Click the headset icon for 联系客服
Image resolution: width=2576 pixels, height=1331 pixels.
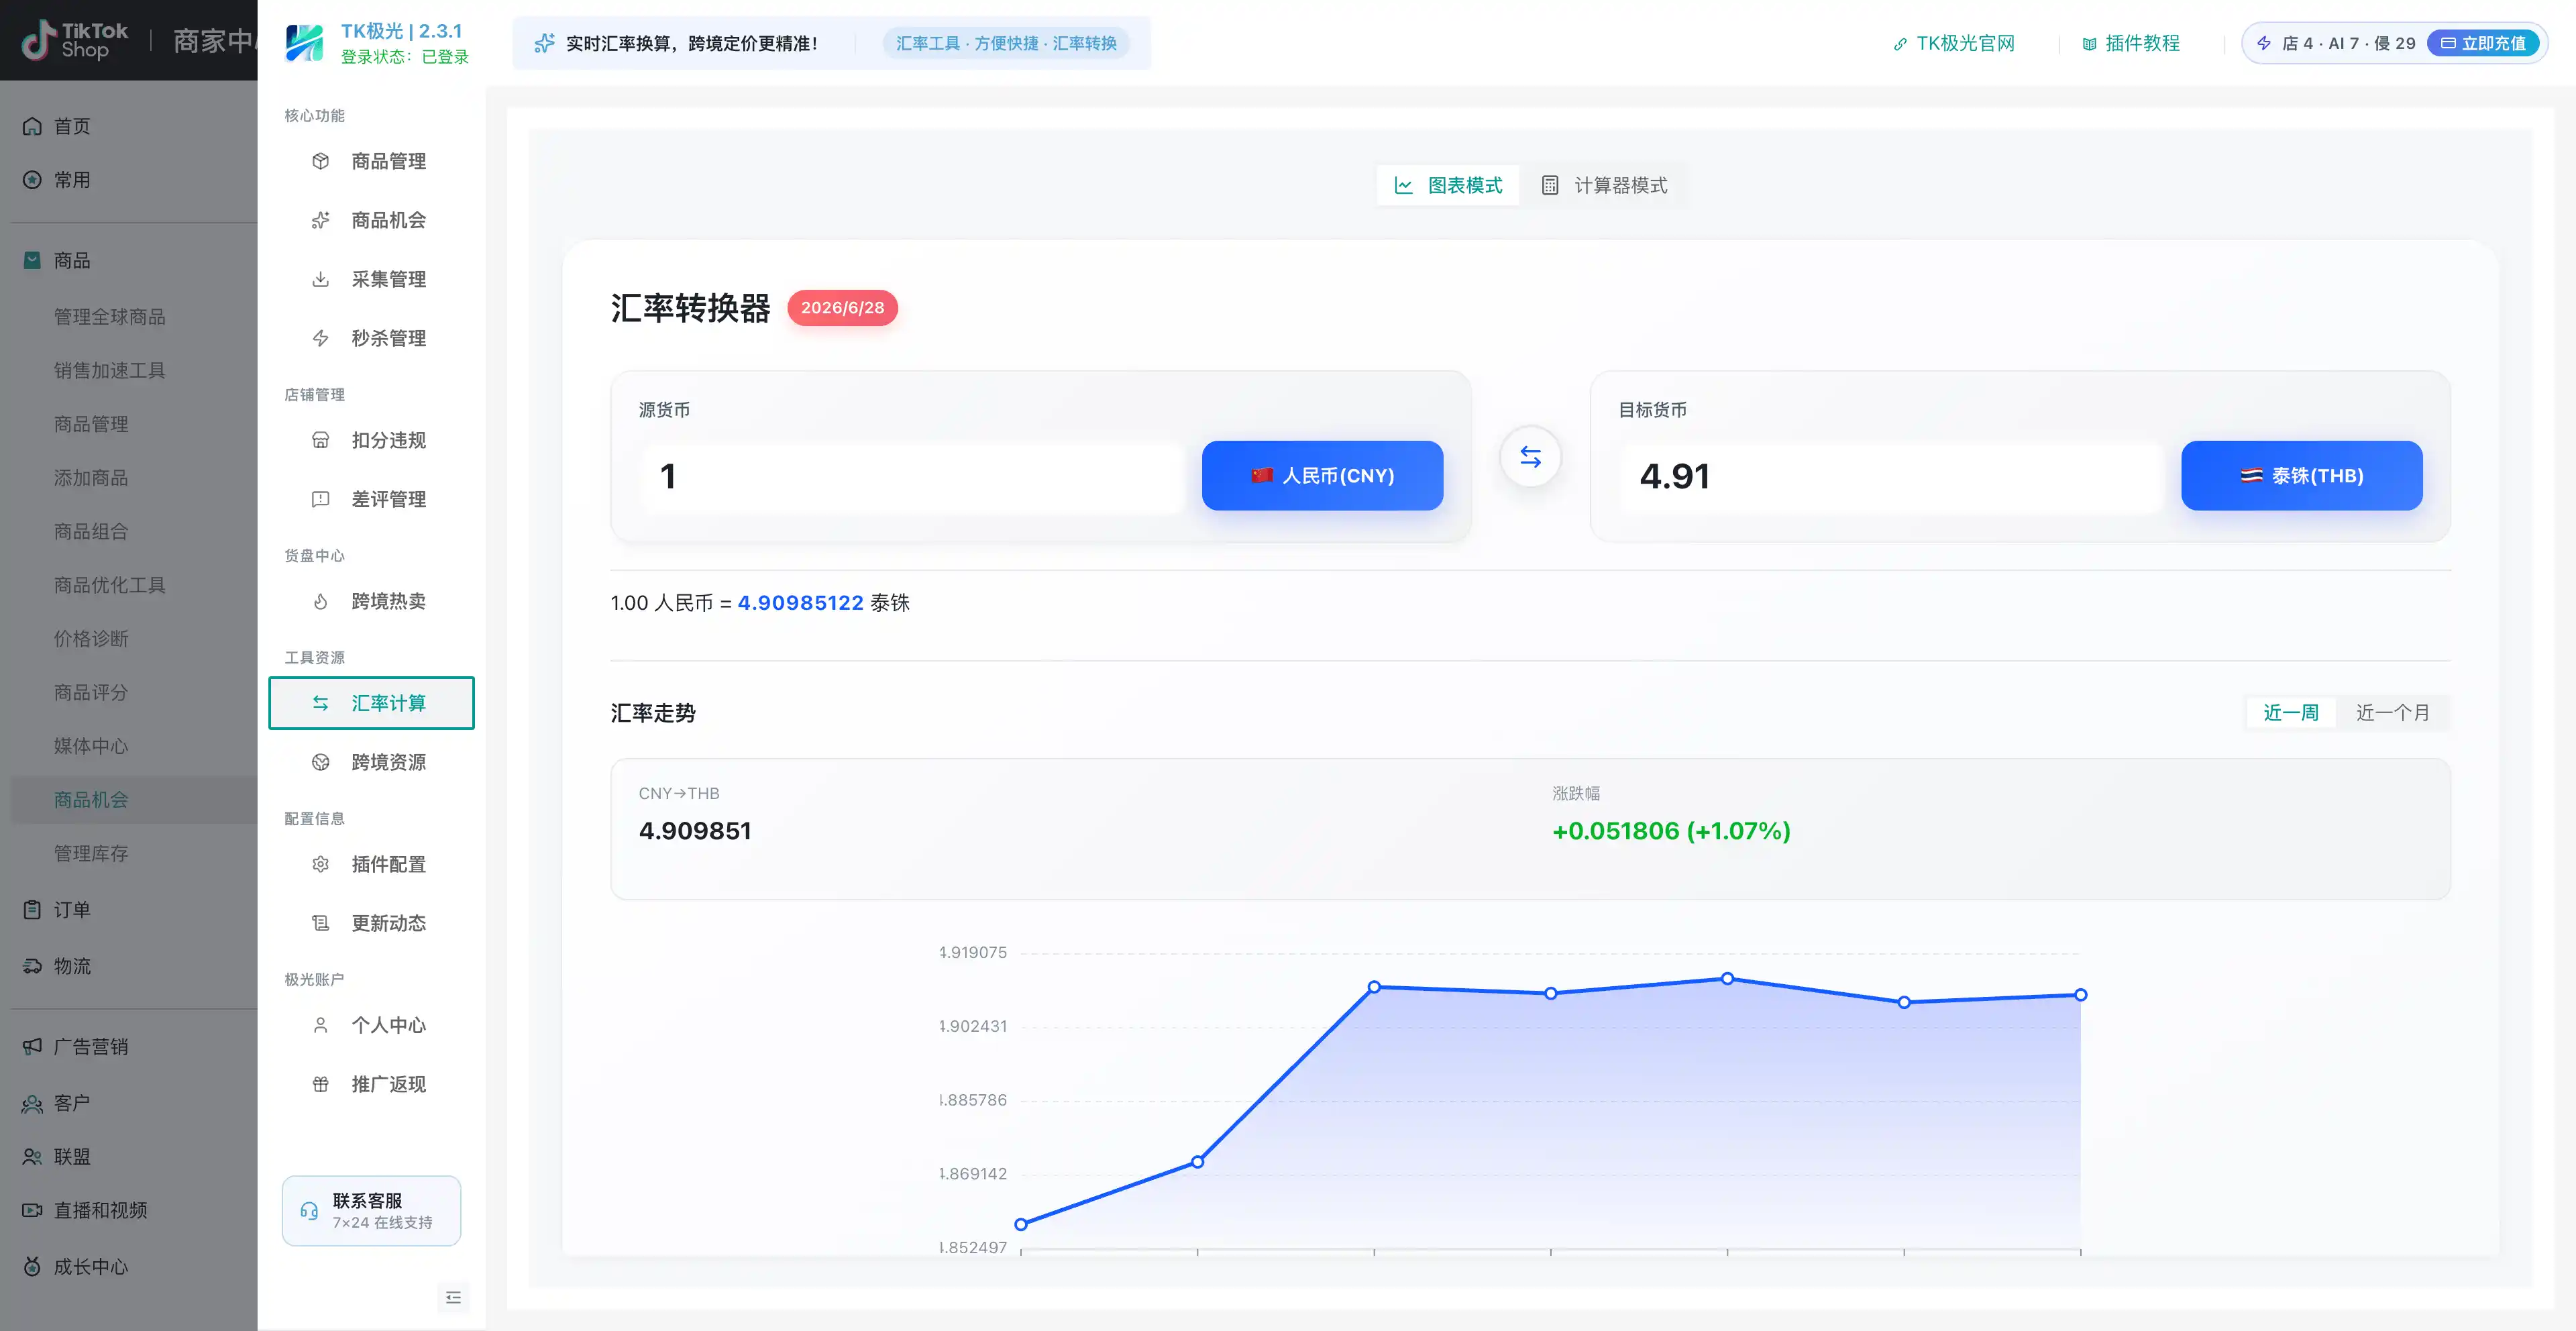309,1211
